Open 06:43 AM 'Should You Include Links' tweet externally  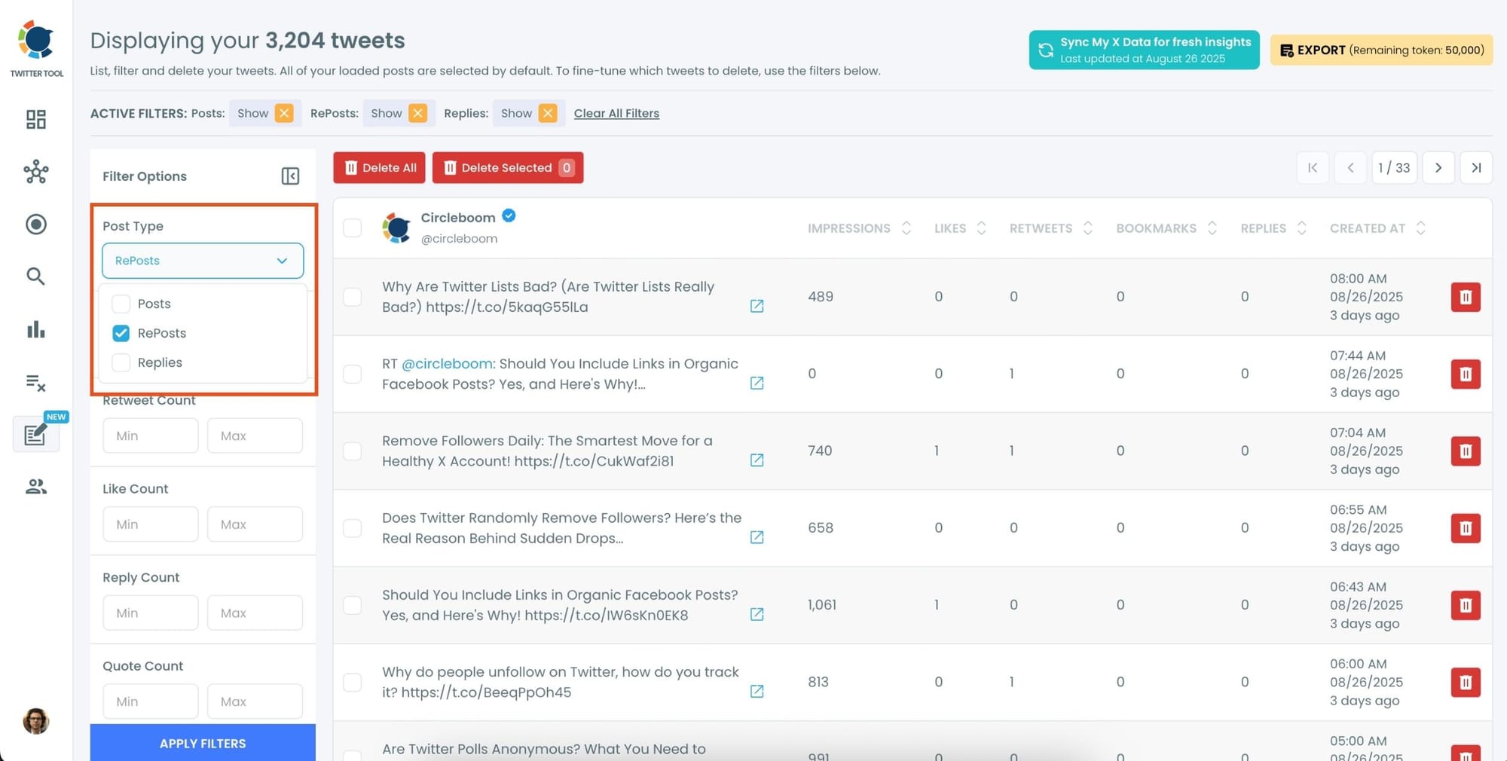[757, 614]
